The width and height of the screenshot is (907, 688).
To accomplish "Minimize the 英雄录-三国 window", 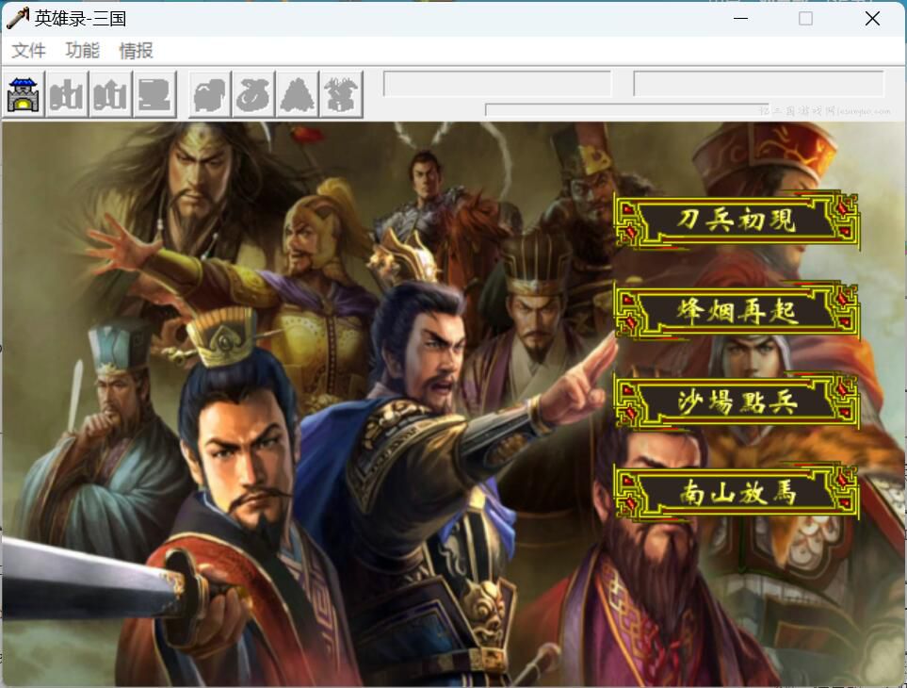I will pos(741,19).
